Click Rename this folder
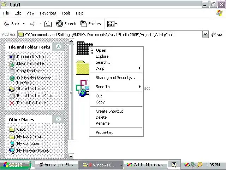Screen dimensions: 226x170 (33, 57)
